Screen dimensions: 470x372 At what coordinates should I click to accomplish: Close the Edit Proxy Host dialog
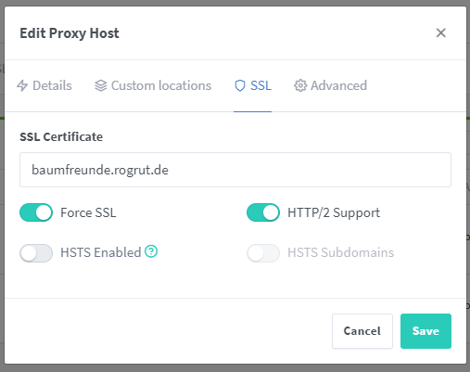click(x=441, y=32)
